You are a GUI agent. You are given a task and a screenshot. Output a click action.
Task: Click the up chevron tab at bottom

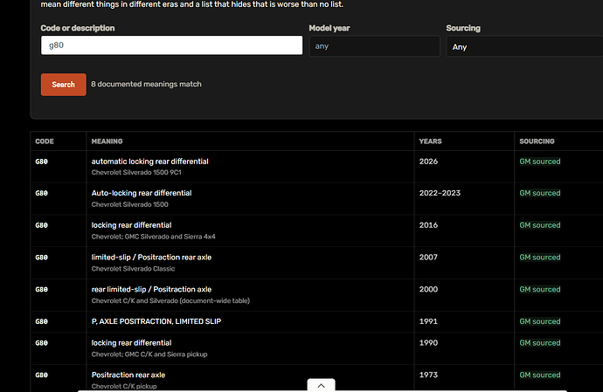pyautogui.click(x=321, y=386)
